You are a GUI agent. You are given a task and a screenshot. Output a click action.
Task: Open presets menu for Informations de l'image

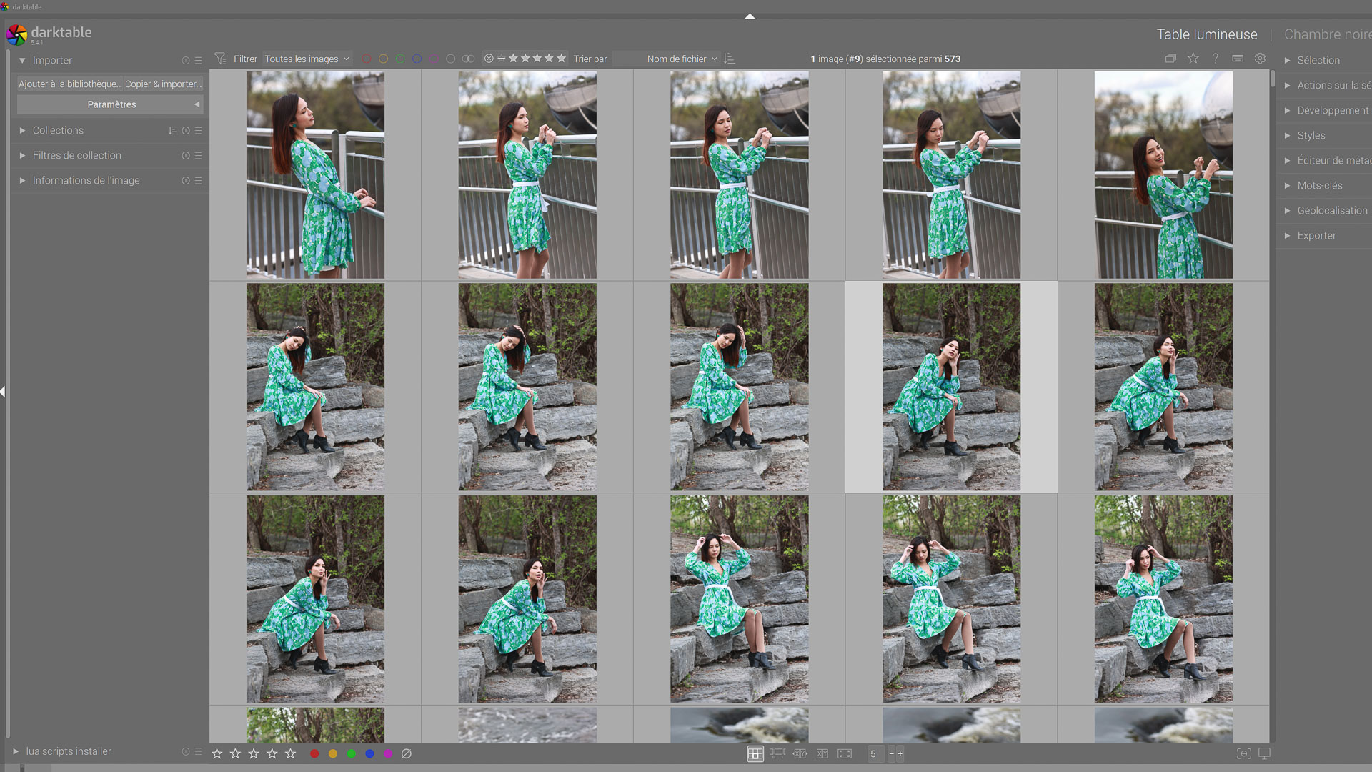[x=199, y=181]
